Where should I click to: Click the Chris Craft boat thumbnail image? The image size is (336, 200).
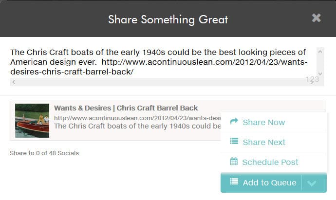32,121
